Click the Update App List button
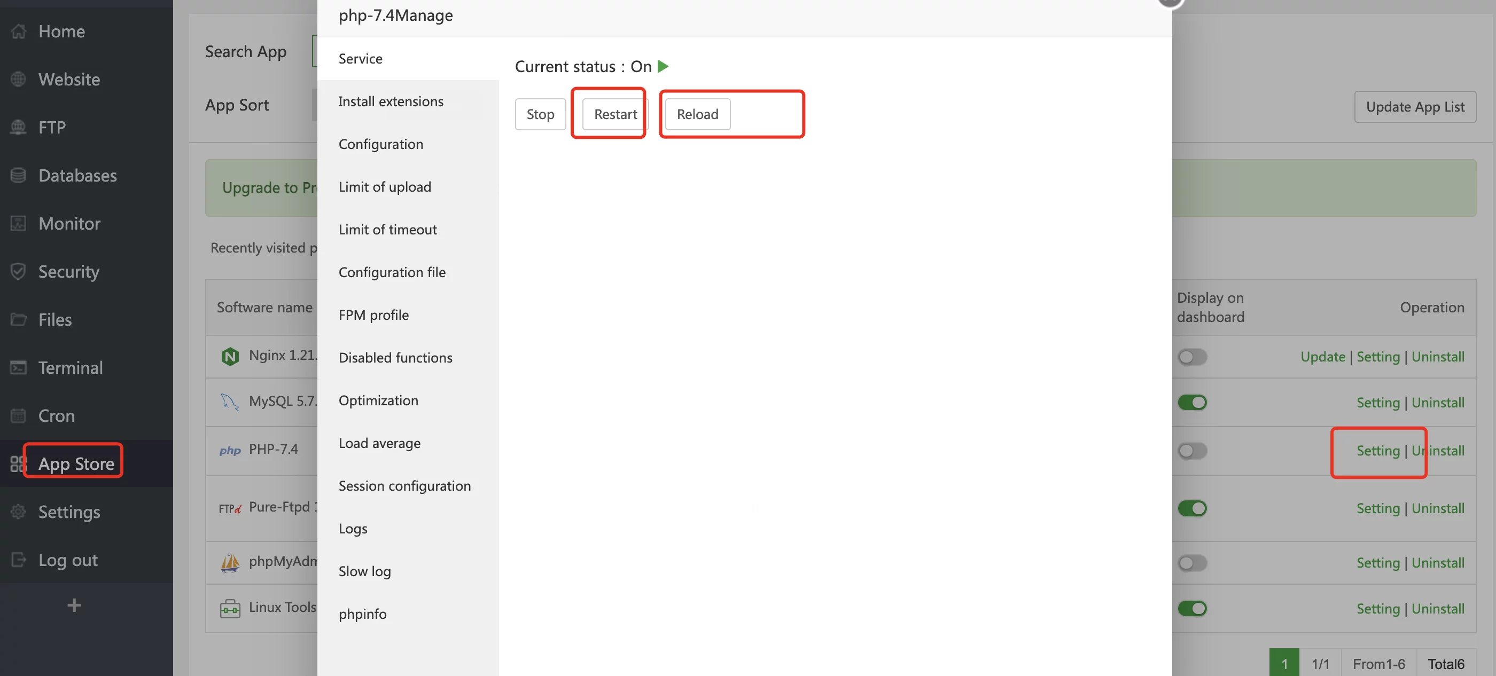The image size is (1496, 676). [1415, 107]
